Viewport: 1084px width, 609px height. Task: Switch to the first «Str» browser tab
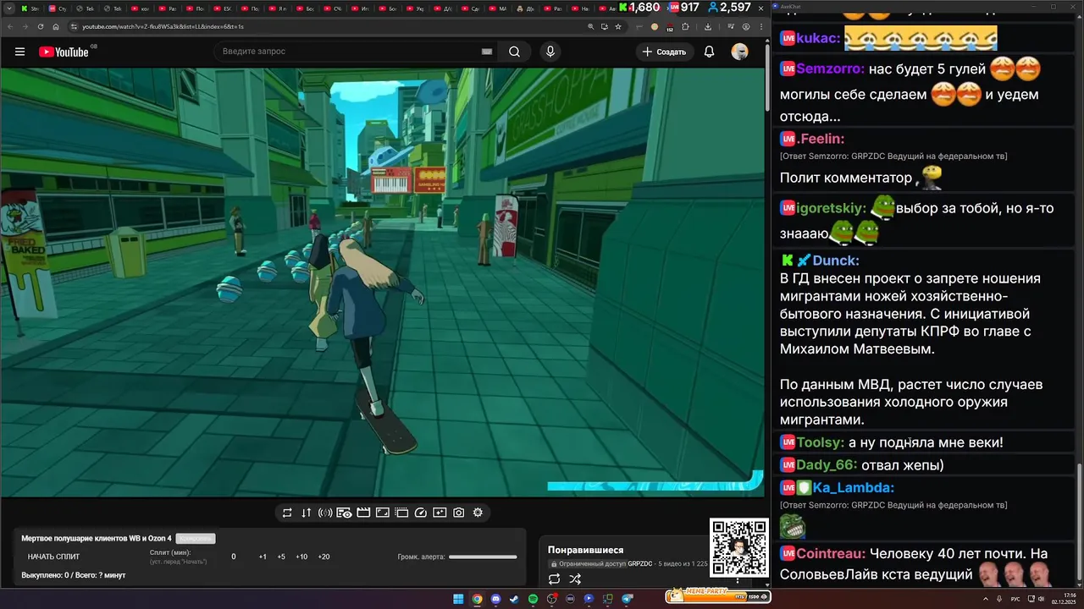coord(31,8)
